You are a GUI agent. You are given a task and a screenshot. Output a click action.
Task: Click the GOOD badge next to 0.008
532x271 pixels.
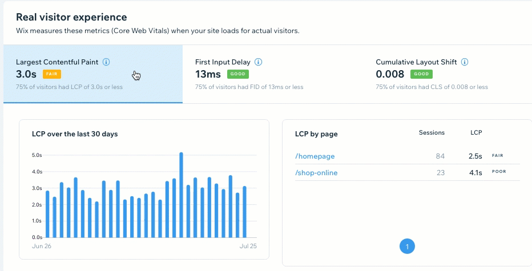[421, 74]
